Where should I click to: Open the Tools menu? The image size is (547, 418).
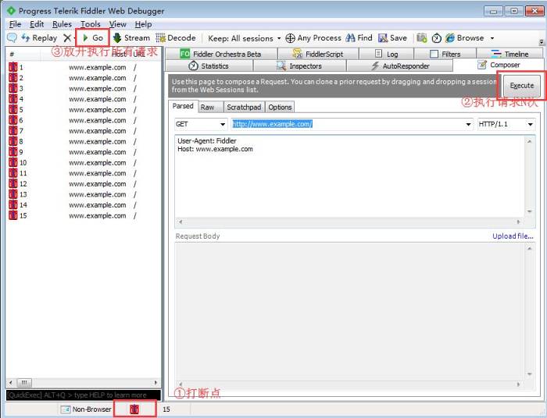91,24
